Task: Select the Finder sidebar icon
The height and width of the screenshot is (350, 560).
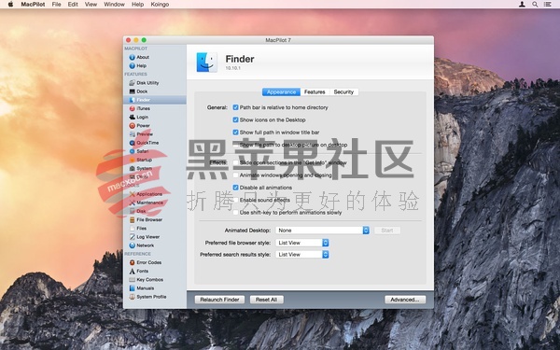Action: 133,100
